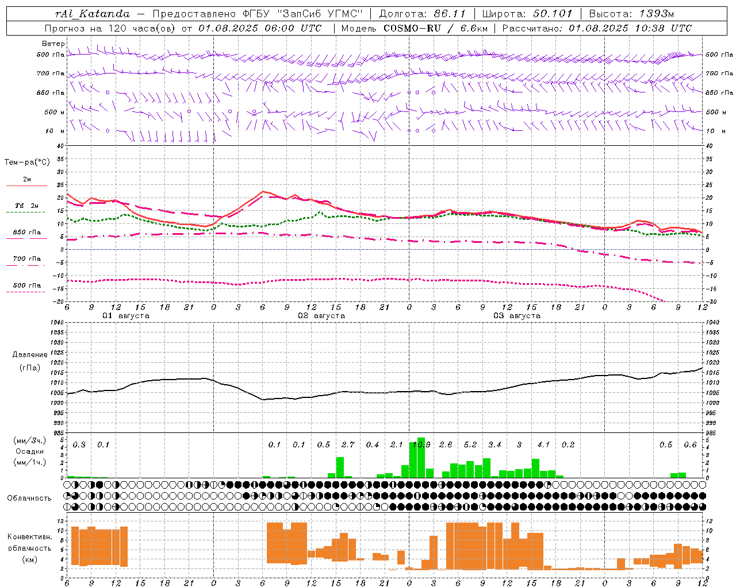The height and width of the screenshot is (588, 736).
Task: Click the "Осадки" precipitation label
Action: (29, 451)
